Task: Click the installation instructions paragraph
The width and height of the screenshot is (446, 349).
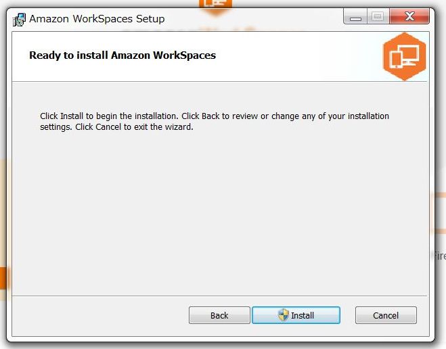Action: [215, 121]
